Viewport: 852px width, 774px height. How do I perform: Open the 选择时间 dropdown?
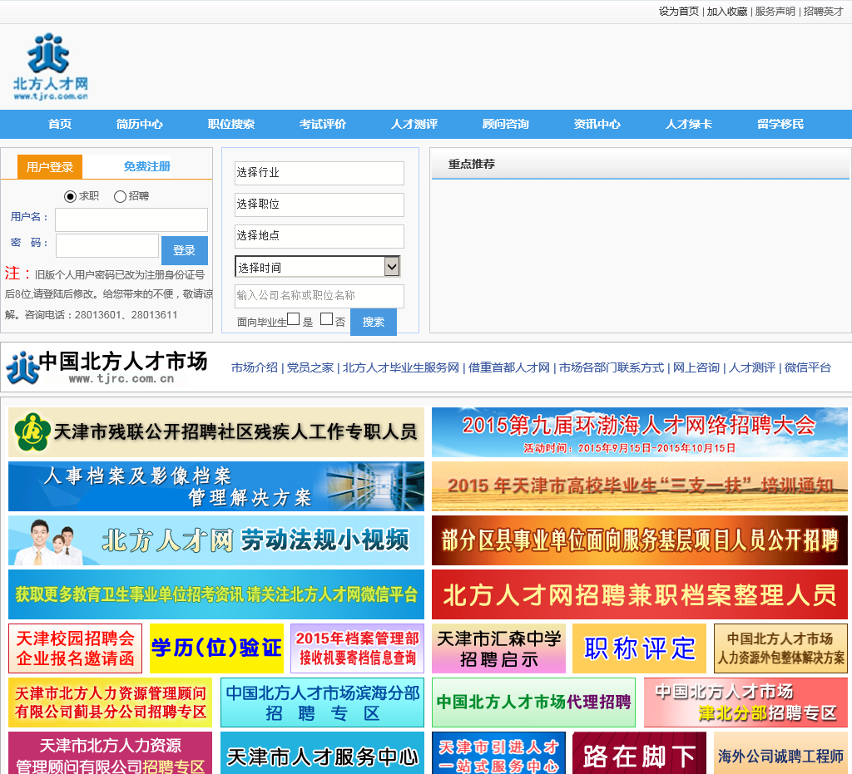pos(318,267)
